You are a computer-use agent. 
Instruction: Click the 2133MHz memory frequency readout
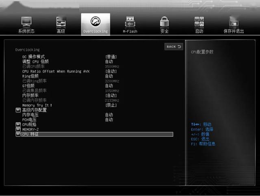[112, 100]
